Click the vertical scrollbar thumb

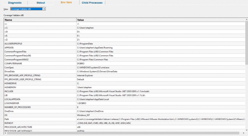click(x=247, y=43)
